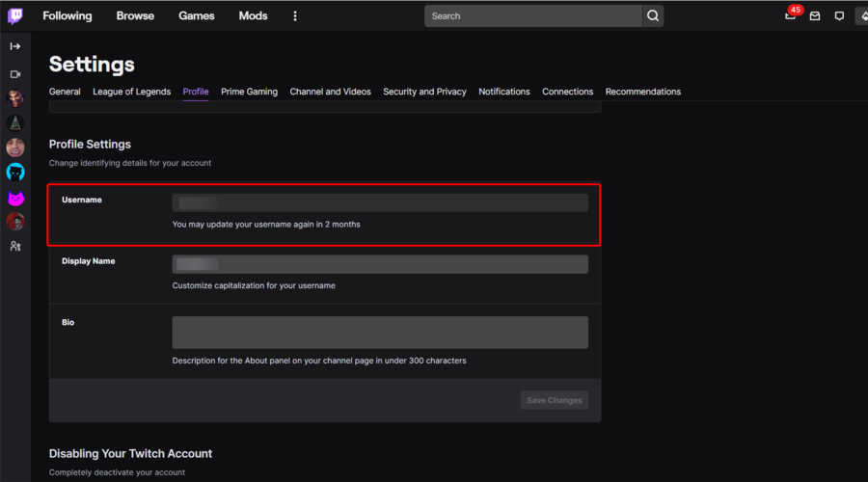Open the pink cat channel avatar
Screen dimensions: 868x482
point(15,198)
